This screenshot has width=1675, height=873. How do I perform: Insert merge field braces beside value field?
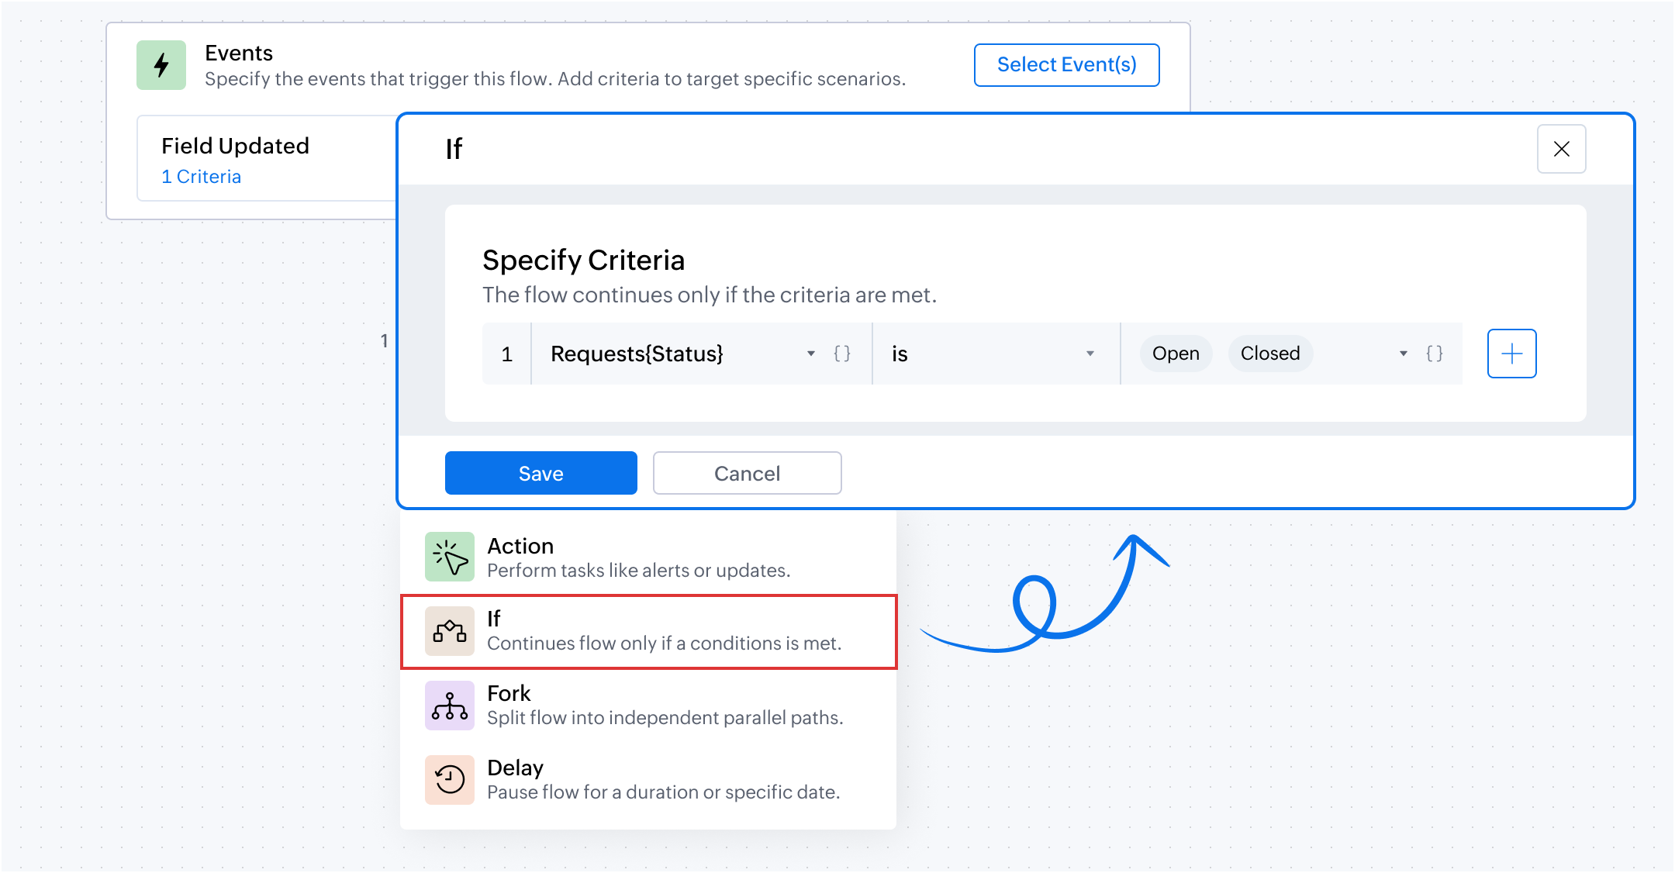coord(1435,354)
